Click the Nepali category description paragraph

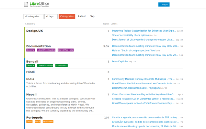pyautogui.click(x=61, y=105)
